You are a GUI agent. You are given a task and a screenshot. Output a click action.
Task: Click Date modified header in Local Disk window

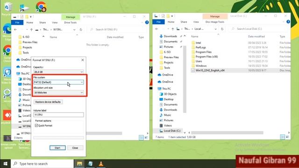pos(256,36)
